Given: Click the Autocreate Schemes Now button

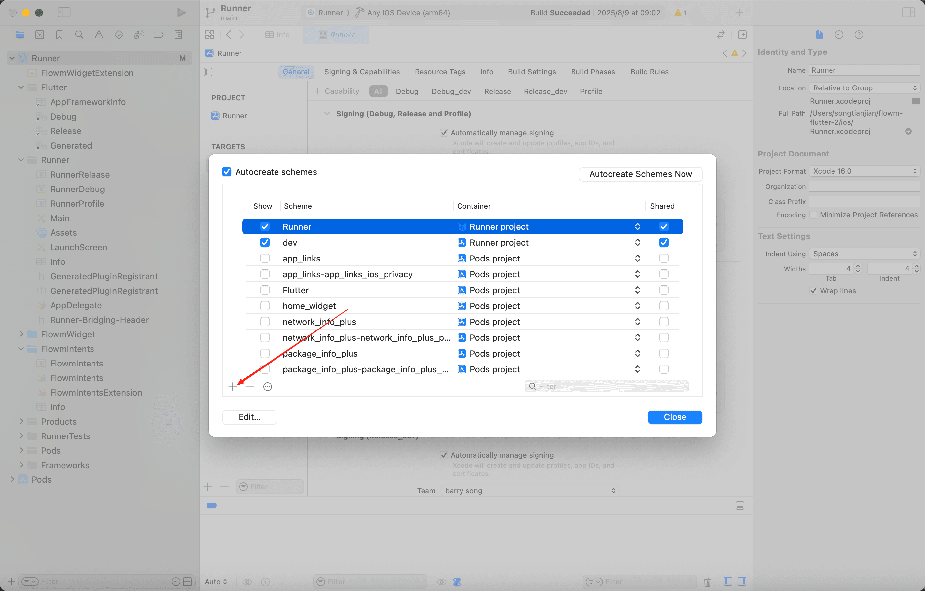Looking at the screenshot, I should click(640, 174).
